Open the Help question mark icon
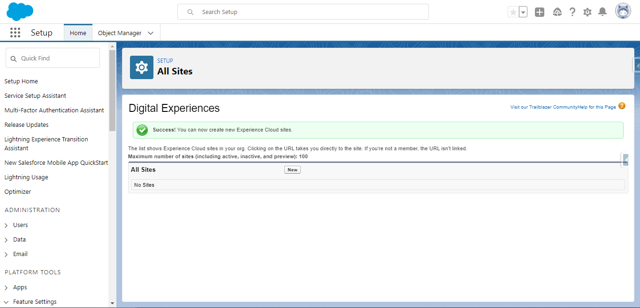The image size is (640, 308). click(x=572, y=12)
